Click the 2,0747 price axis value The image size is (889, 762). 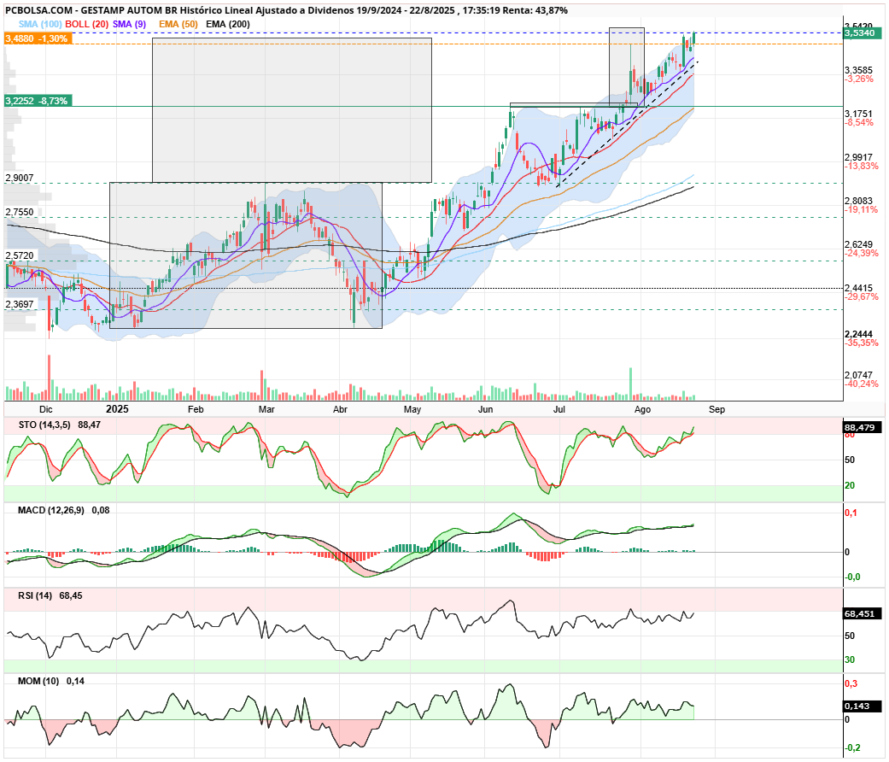(x=858, y=375)
